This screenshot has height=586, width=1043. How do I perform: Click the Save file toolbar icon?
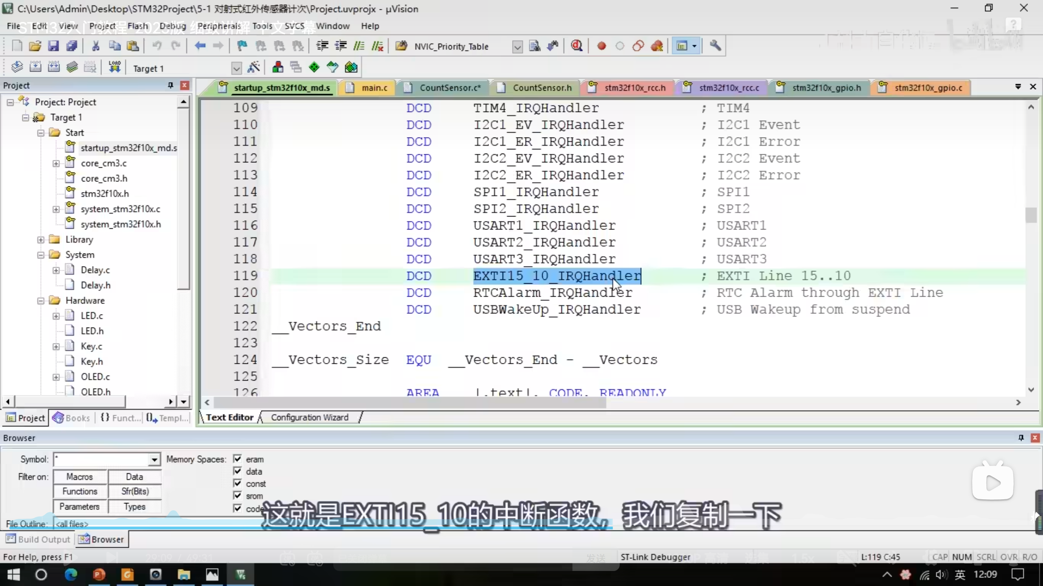pos(53,46)
